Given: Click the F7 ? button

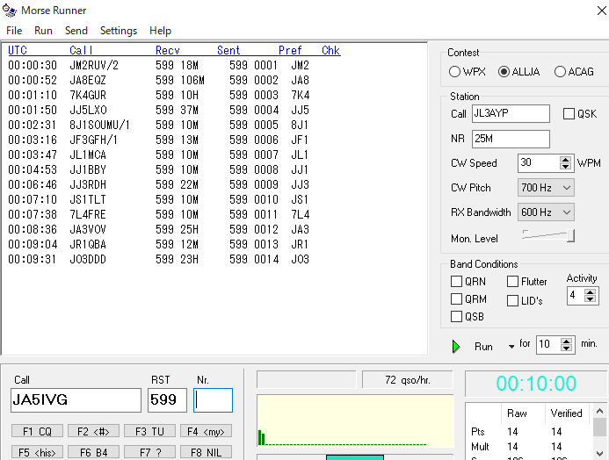Looking at the screenshot, I should point(149,452).
